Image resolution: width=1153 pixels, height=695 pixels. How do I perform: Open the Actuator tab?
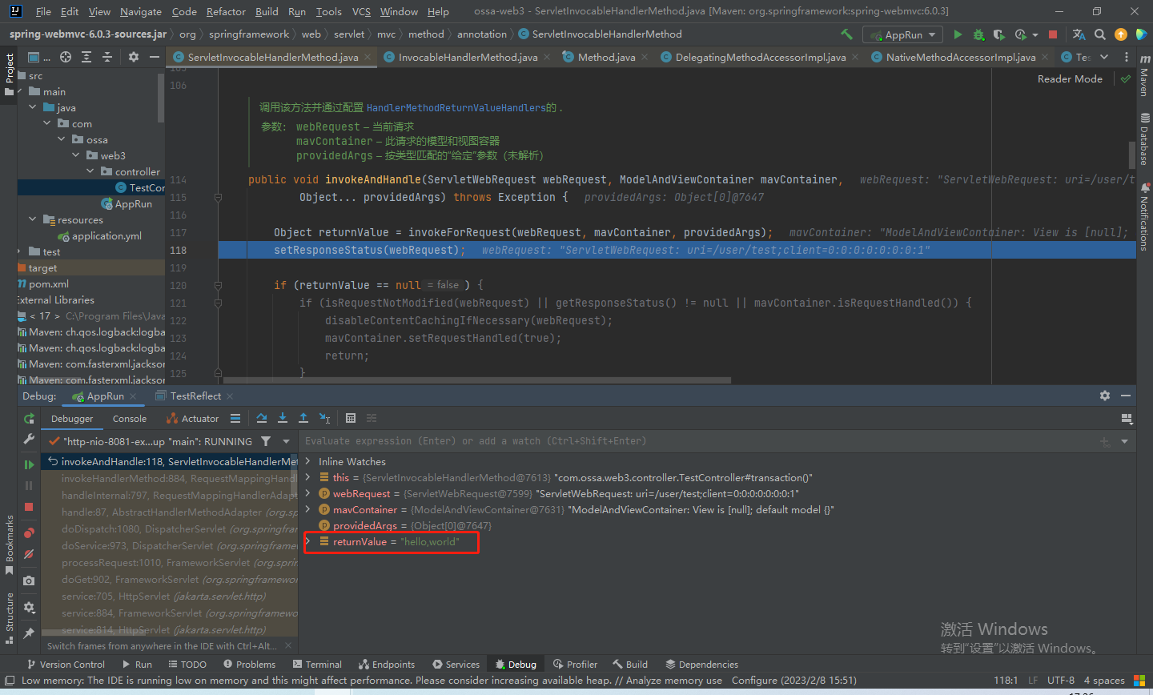coord(193,419)
